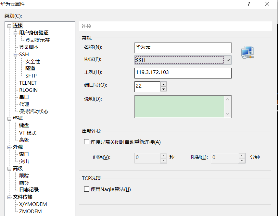Close the 华为云属性 dialog

(267, 4)
